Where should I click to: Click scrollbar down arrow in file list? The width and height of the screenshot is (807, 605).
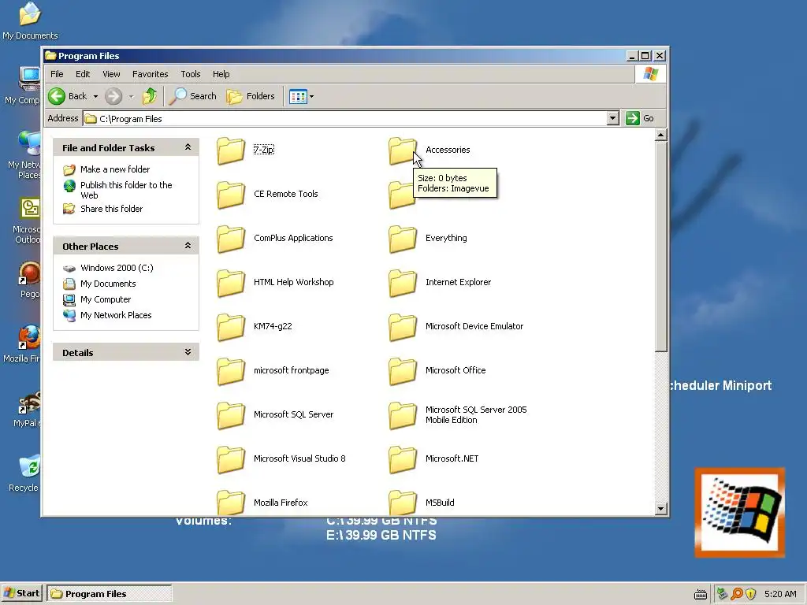(x=661, y=509)
